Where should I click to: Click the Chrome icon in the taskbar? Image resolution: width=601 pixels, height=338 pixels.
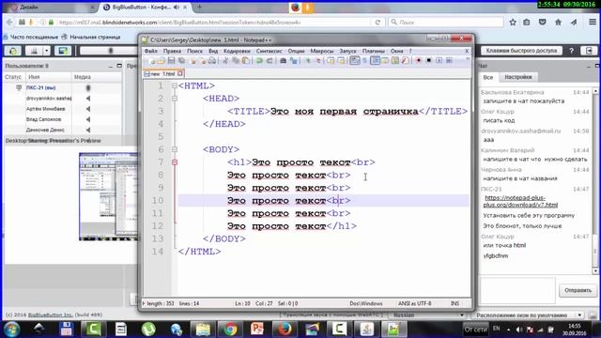[x=230, y=330]
